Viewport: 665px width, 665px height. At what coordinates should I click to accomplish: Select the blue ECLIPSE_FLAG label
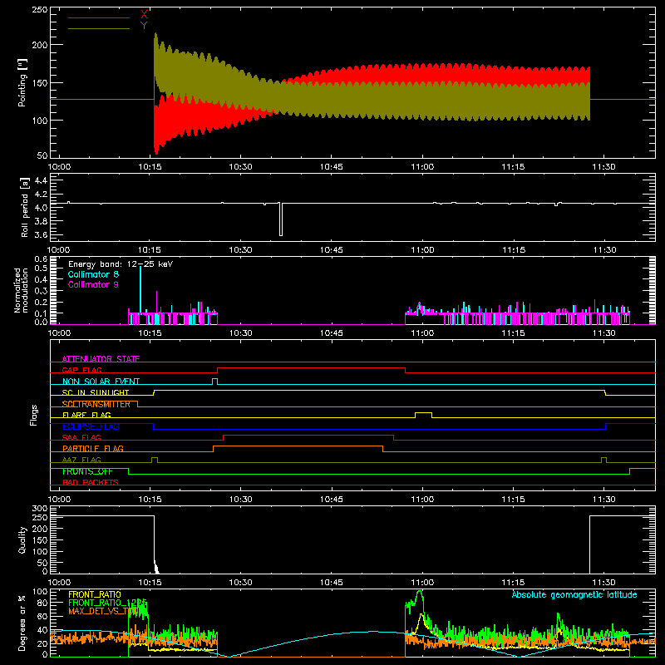(91, 426)
